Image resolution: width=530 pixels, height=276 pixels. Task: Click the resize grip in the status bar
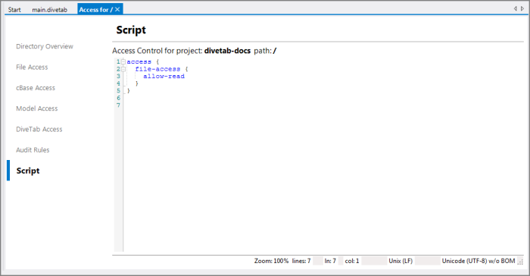(521, 262)
